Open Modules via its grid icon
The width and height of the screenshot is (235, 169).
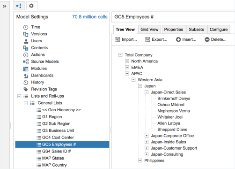coord(26,69)
